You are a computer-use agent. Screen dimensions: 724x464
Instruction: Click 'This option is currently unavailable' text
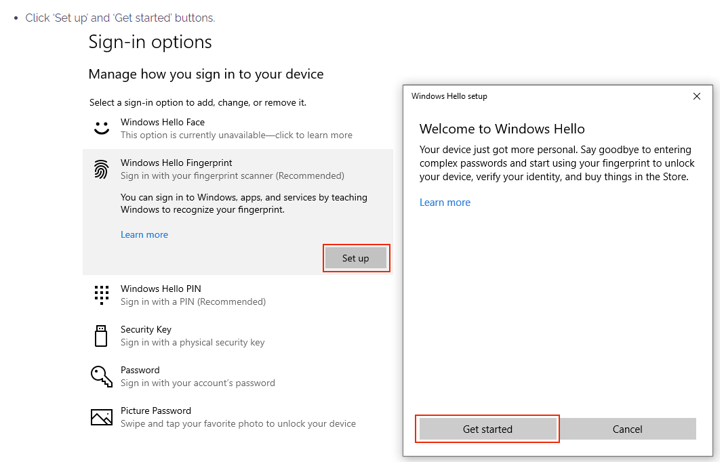(x=237, y=135)
